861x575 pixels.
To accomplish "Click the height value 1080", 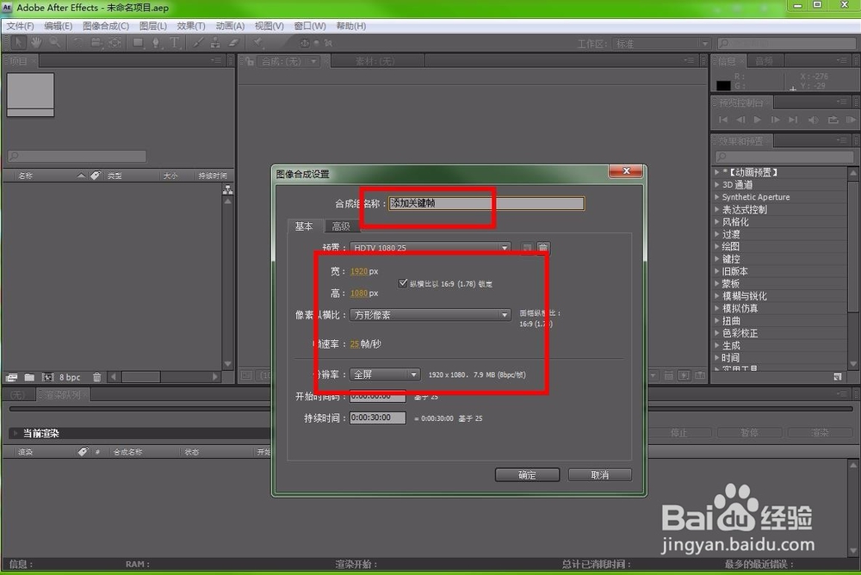I will pos(358,294).
